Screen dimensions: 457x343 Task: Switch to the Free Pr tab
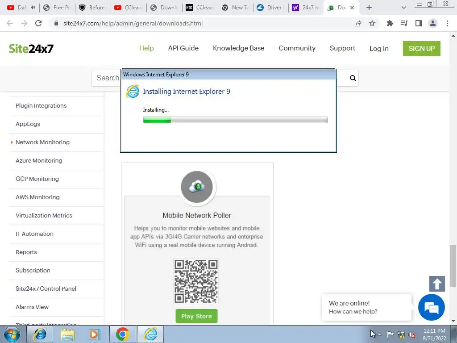pos(57,8)
